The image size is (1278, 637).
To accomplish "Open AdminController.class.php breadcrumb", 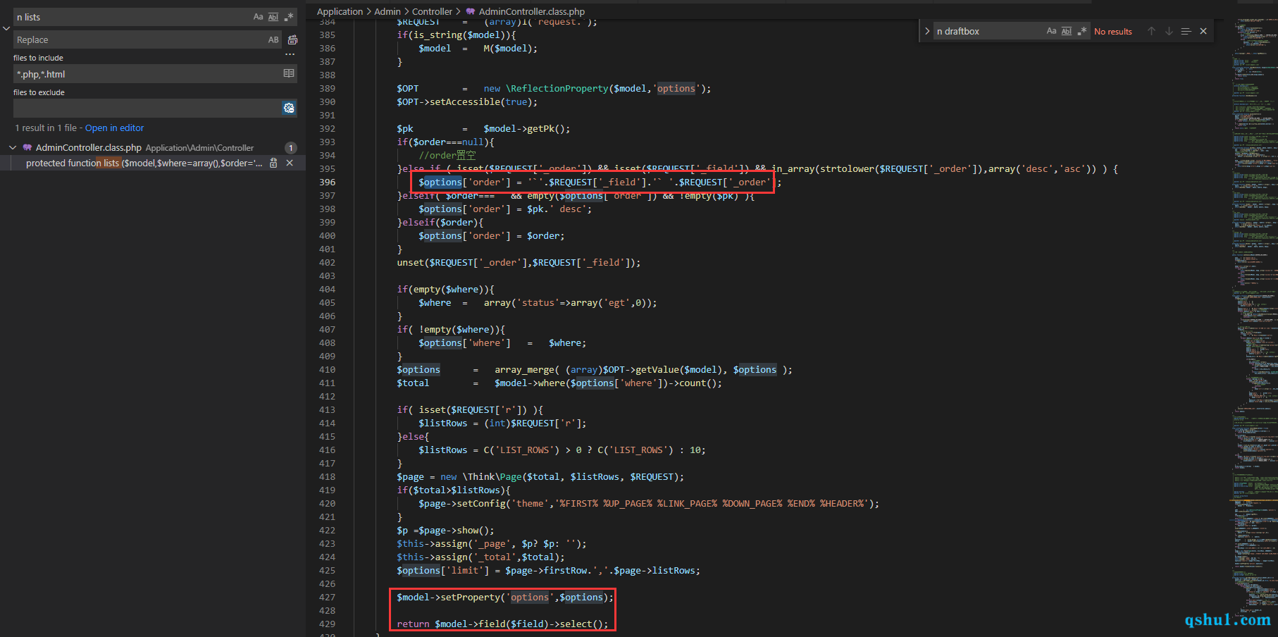I will click(531, 11).
